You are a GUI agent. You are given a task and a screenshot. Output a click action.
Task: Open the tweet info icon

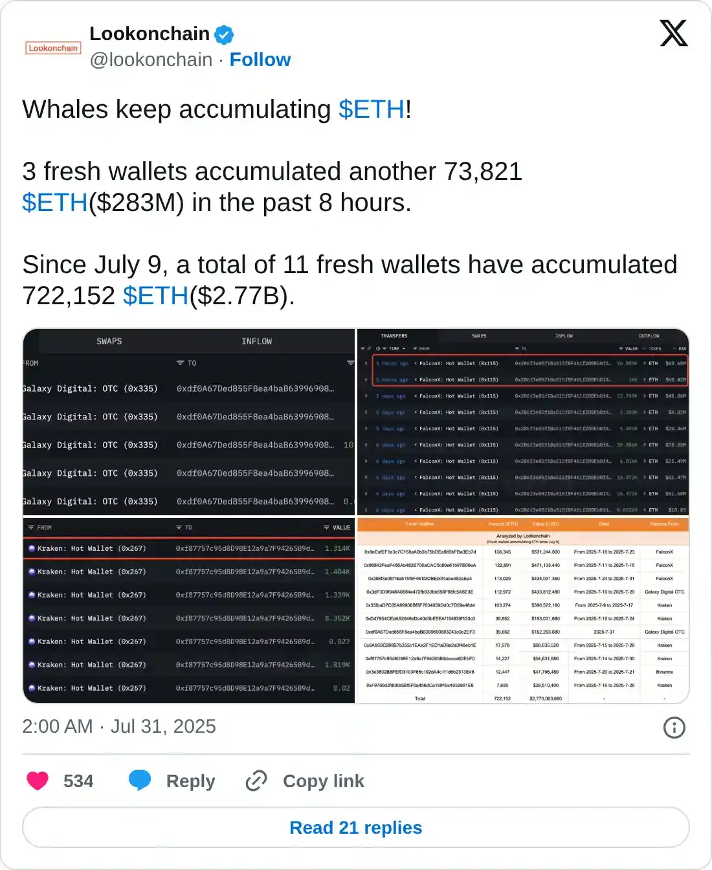(674, 728)
